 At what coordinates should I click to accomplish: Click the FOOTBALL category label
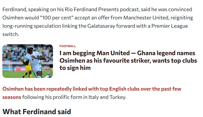67,46
